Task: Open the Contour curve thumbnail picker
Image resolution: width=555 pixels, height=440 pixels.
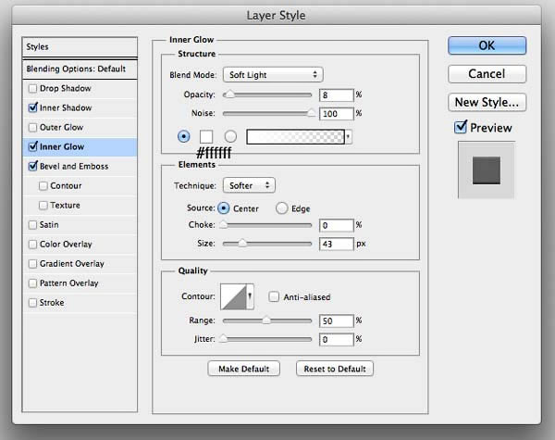Action: click(x=233, y=296)
